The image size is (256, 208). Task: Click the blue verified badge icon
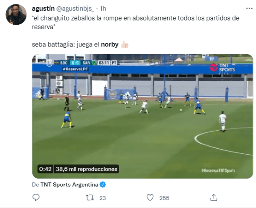103,185
